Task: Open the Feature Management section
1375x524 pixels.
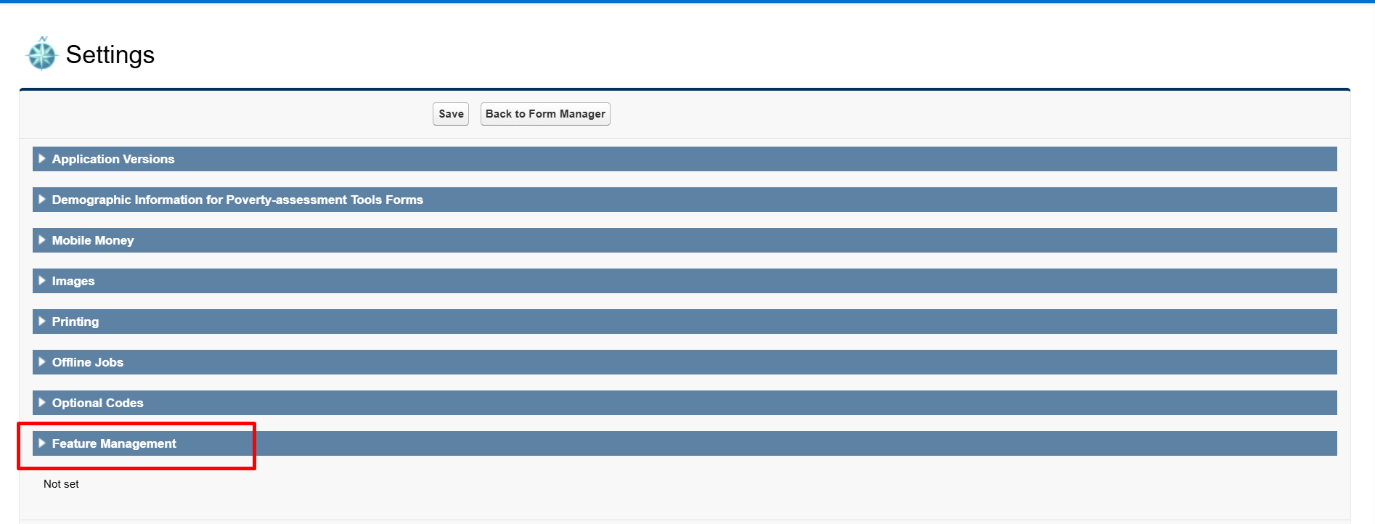Action: (x=114, y=443)
